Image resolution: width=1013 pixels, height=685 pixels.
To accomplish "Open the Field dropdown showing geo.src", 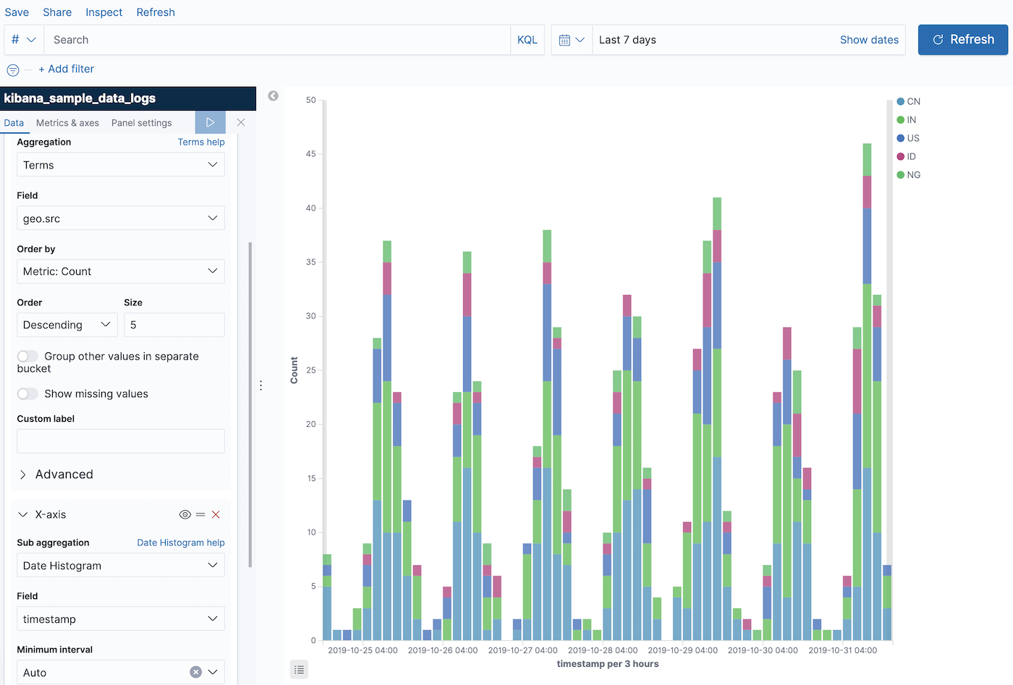I will (x=120, y=218).
